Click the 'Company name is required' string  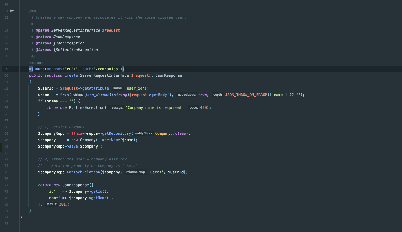[155, 108]
